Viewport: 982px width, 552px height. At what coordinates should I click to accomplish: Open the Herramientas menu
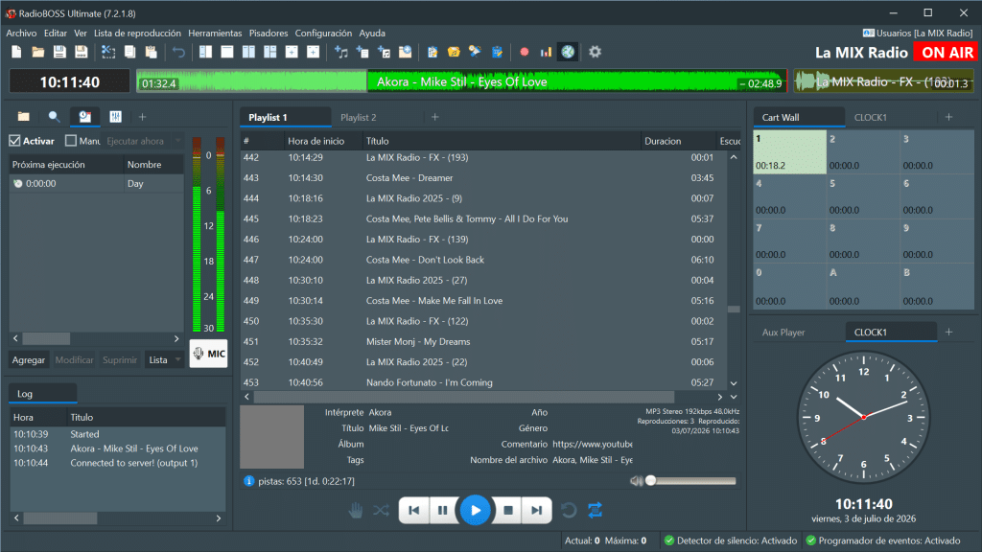pos(215,34)
